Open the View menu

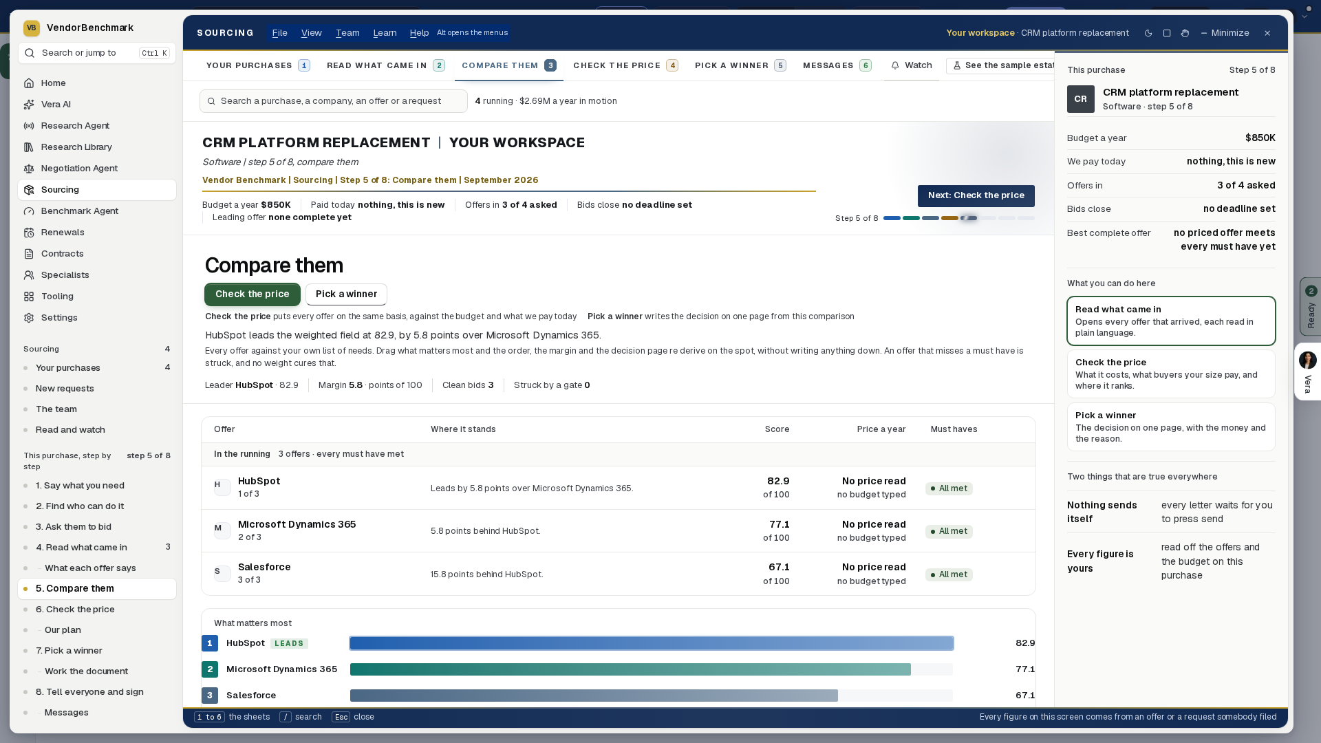coord(311,33)
